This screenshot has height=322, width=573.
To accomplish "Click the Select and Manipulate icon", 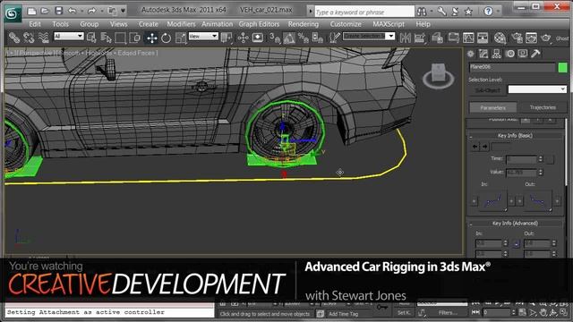I will pos(243,38).
